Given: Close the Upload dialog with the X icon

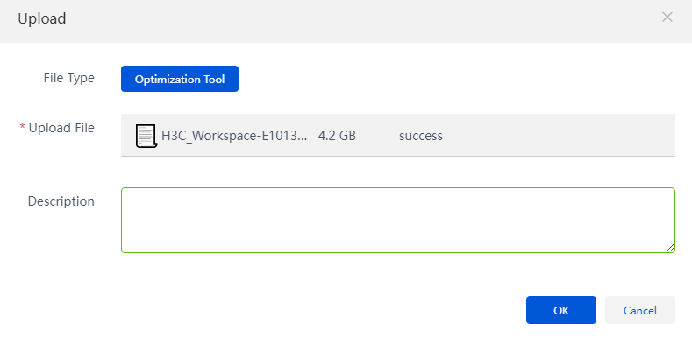Looking at the screenshot, I should coord(667,18).
